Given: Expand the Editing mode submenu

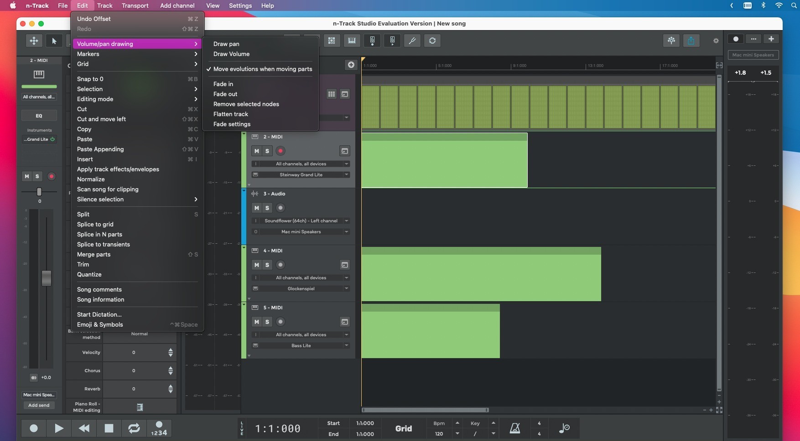Looking at the screenshot, I should [137, 99].
